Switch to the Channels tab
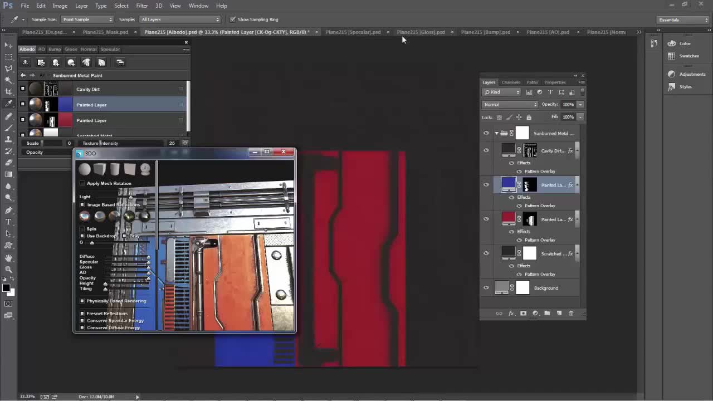 511,82
